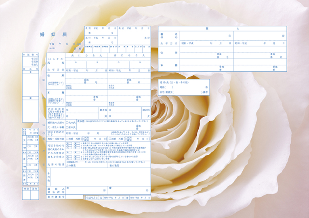Click the 長印 label

tap(147, 38)
